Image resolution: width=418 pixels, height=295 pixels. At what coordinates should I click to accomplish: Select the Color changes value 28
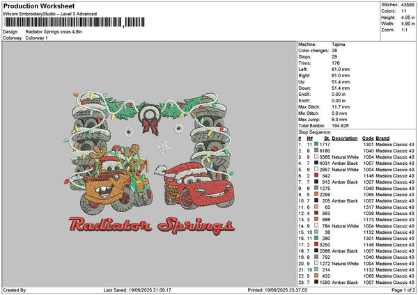(x=334, y=51)
